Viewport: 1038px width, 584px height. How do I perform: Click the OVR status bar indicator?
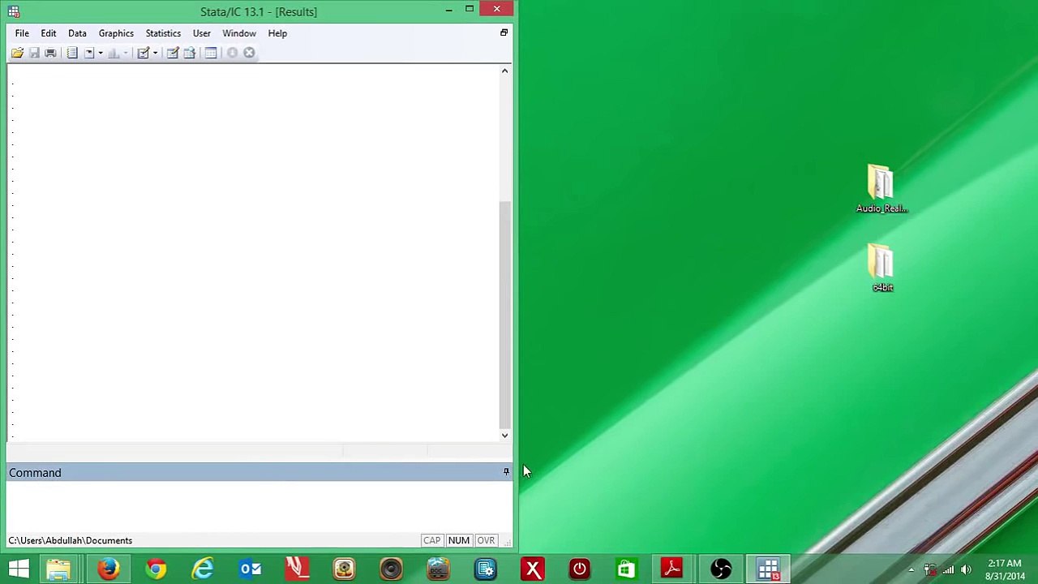(x=486, y=540)
